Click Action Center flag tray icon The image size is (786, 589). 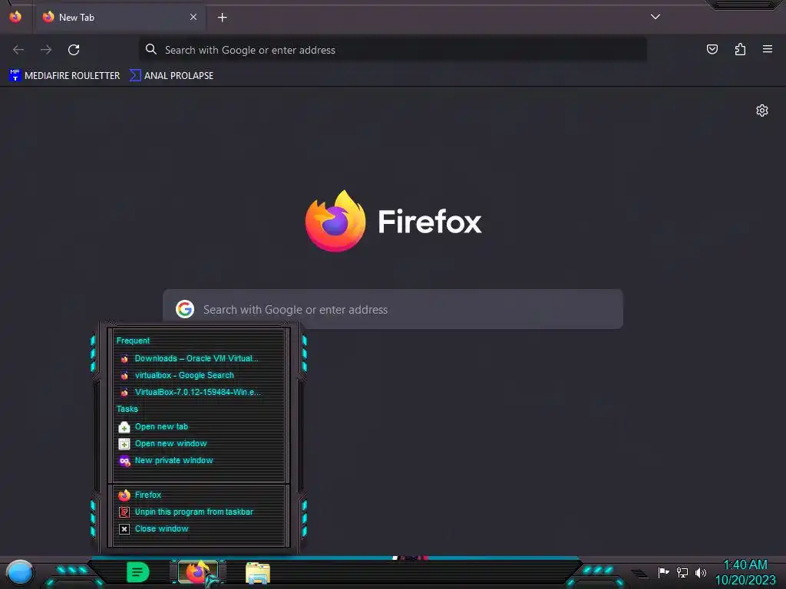[664, 572]
